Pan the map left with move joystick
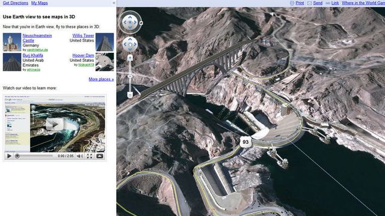 click(x=125, y=44)
